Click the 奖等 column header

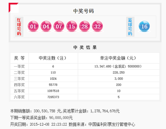19,58
